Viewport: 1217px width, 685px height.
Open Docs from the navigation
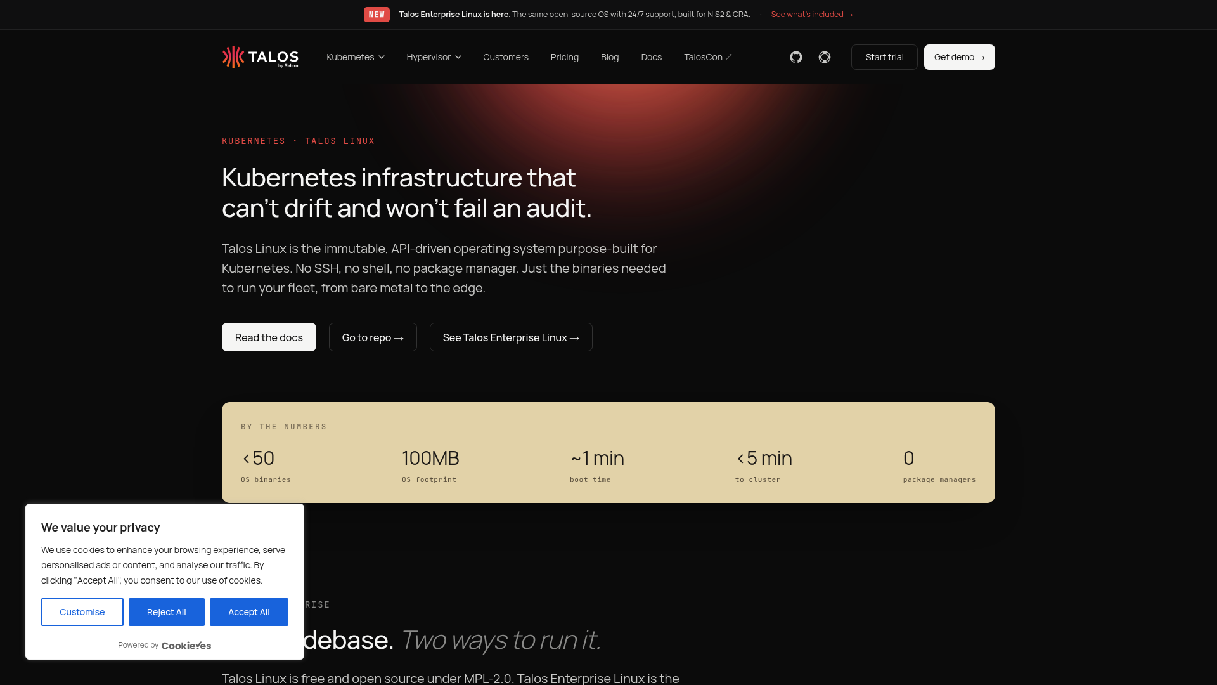point(652,57)
